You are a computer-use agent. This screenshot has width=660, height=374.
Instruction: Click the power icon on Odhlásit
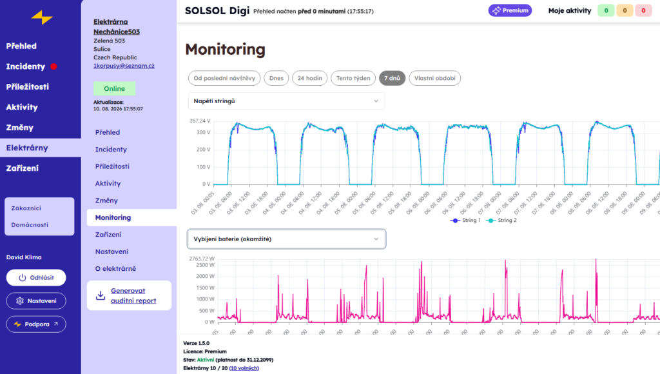[23, 277]
